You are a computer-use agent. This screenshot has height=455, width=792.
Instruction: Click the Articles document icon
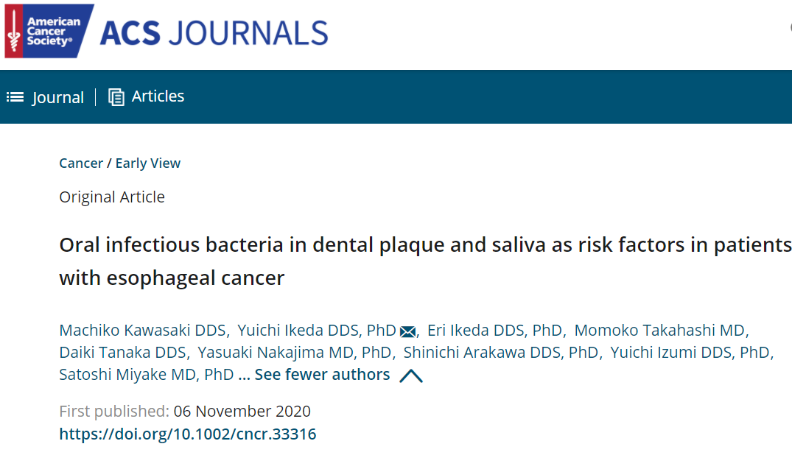[116, 97]
